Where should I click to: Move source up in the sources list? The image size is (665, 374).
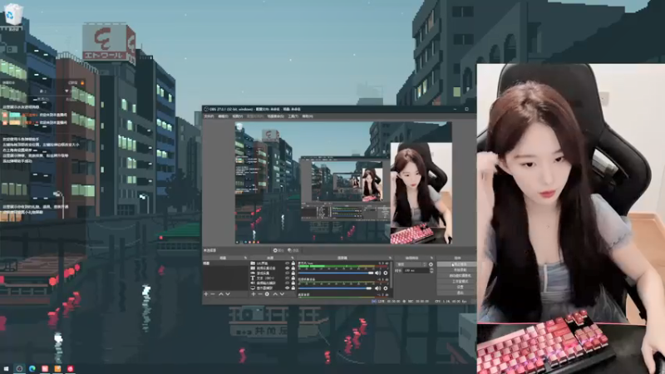275,294
